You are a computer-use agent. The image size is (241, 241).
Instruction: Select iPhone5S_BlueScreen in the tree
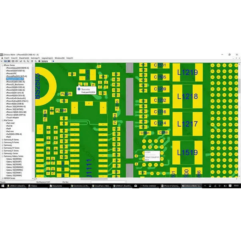[16, 84]
